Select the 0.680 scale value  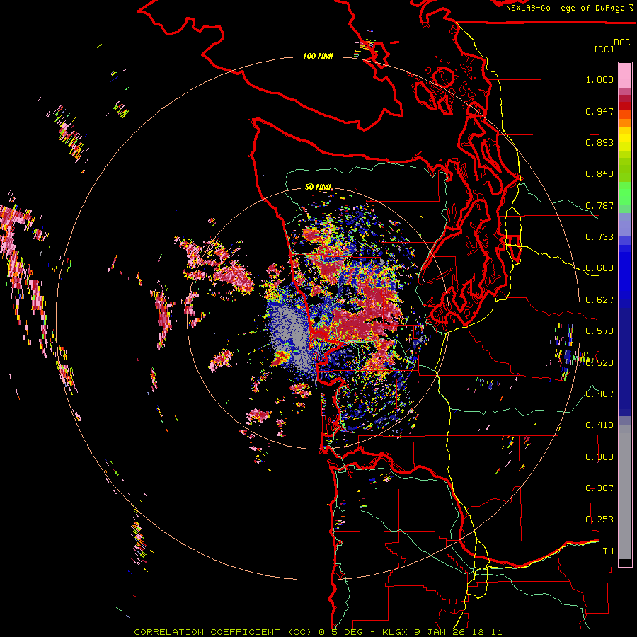coord(599,268)
